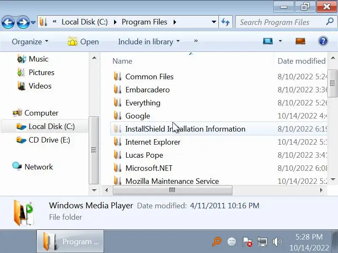Screen dimensions: 338x253
Task: Open the network tray icon
Action: (262, 242)
